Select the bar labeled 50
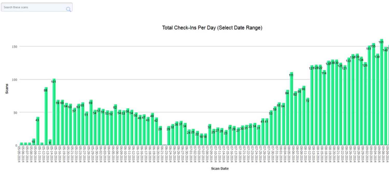389x174 pixels. [136, 129]
